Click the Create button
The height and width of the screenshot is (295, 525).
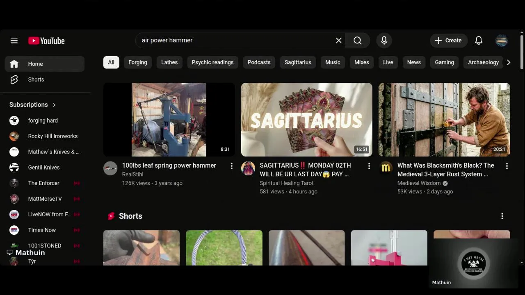pyautogui.click(x=449, y=41)
